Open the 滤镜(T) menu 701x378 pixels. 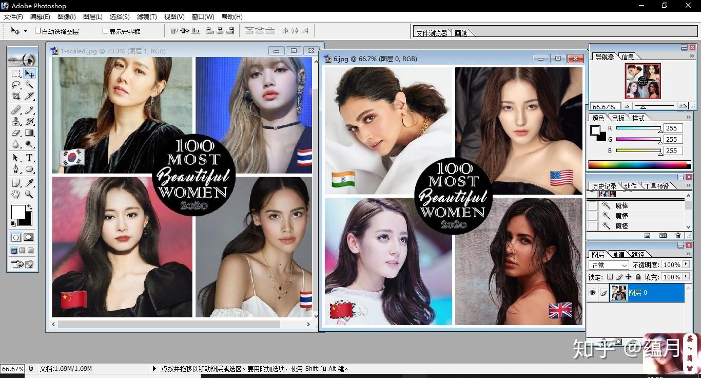click(147, 17)
